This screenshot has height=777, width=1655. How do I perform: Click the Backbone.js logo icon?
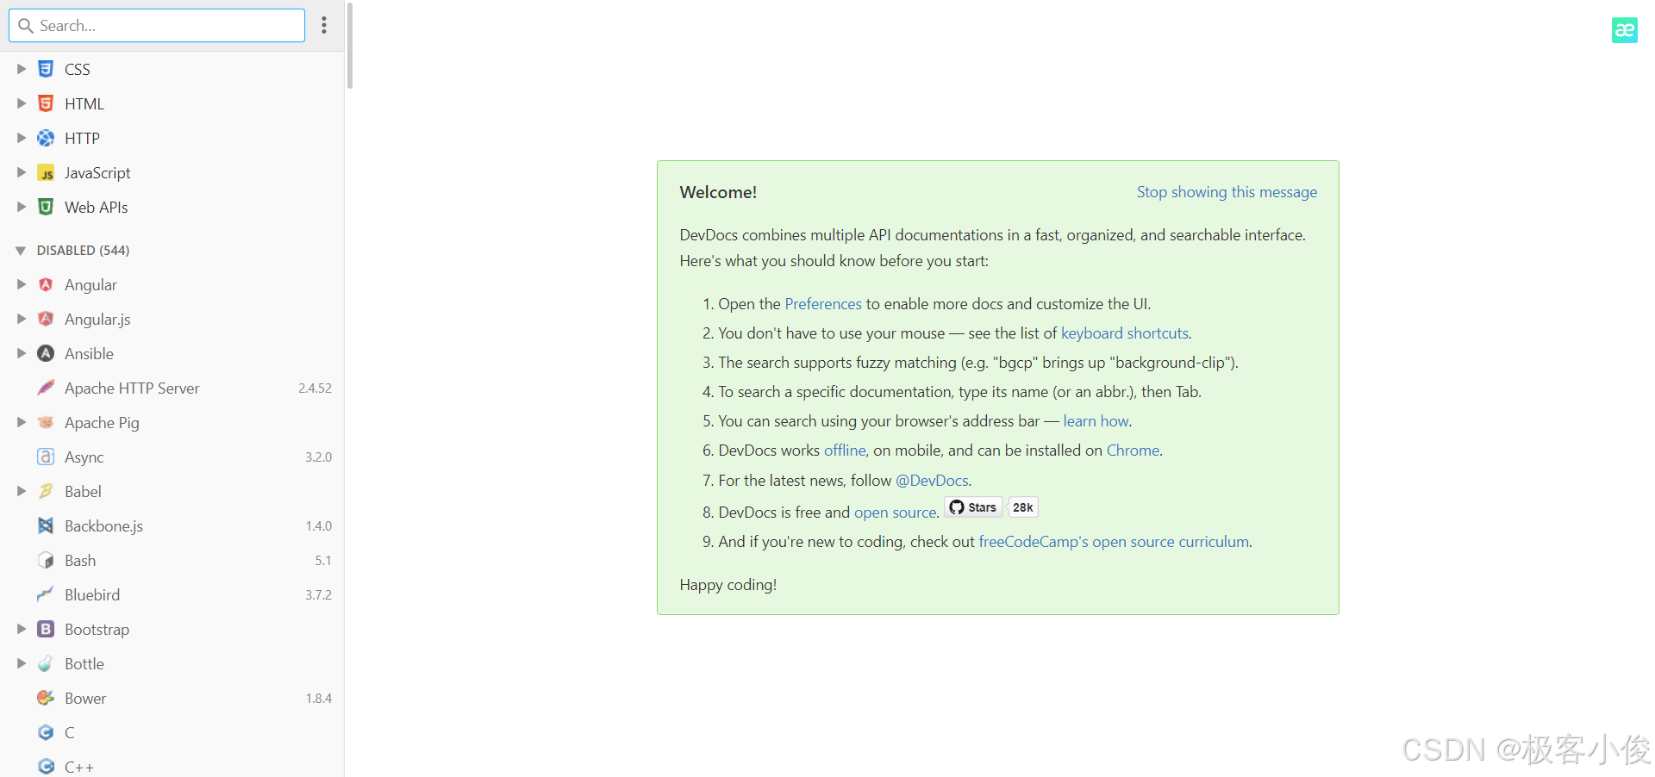pos(46,525)
